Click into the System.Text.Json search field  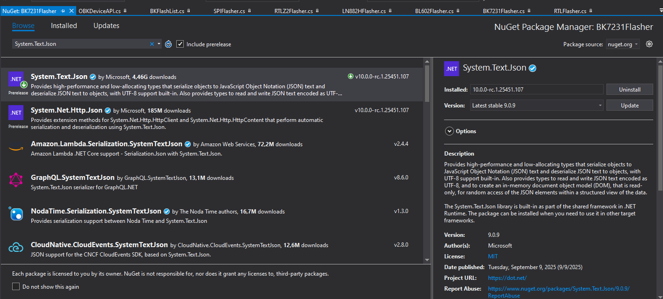[x=79, y=44]
